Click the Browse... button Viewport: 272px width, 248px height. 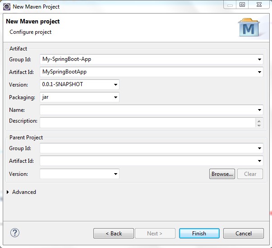[222, 174]
